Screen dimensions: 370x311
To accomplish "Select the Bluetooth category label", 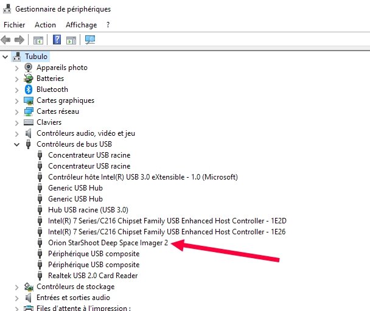I will coord(52,89).
